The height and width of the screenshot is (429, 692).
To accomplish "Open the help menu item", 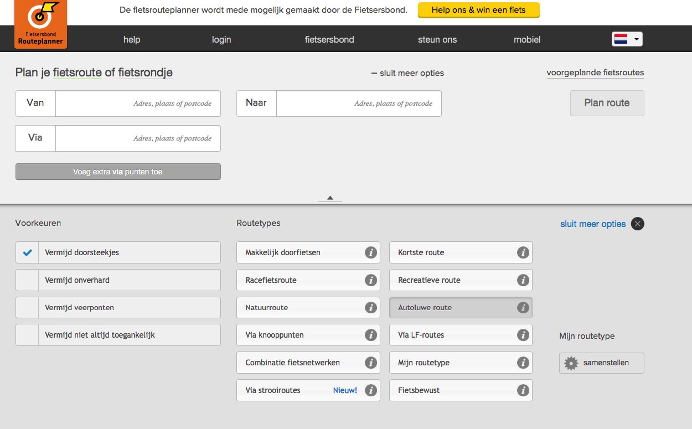I will pyautogui.click(x=132, y=39).
